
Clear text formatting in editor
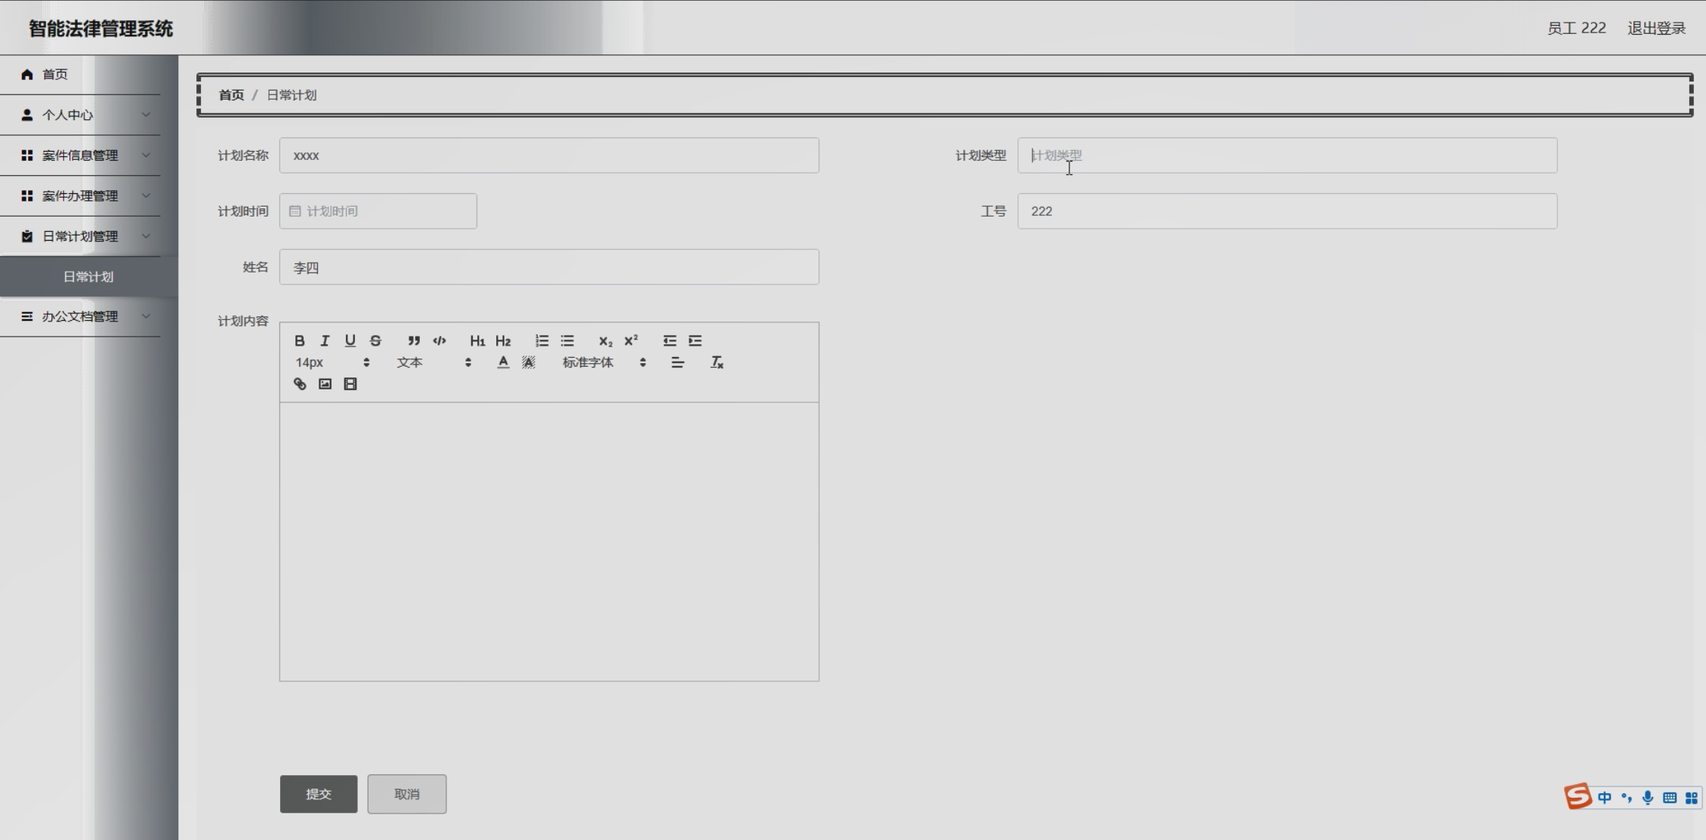717,362
